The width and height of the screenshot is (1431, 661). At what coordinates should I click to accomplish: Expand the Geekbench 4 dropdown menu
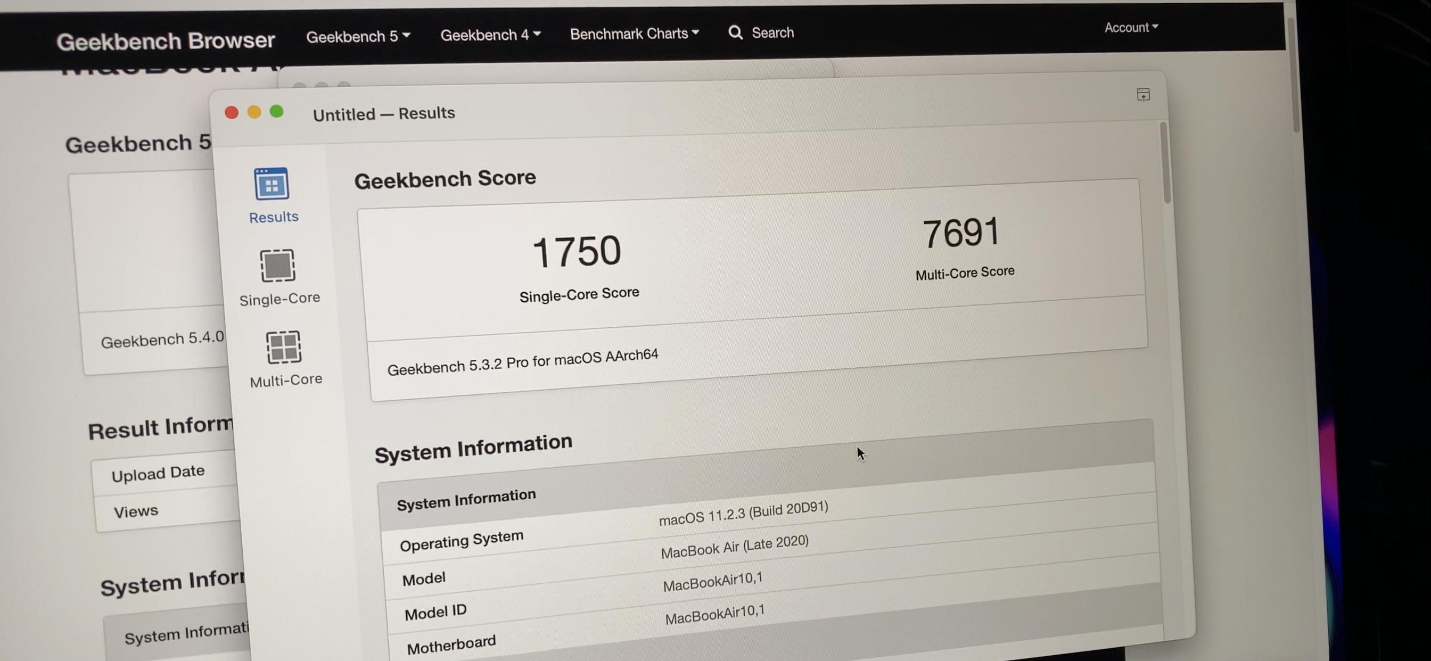click(x=490, y=35)
